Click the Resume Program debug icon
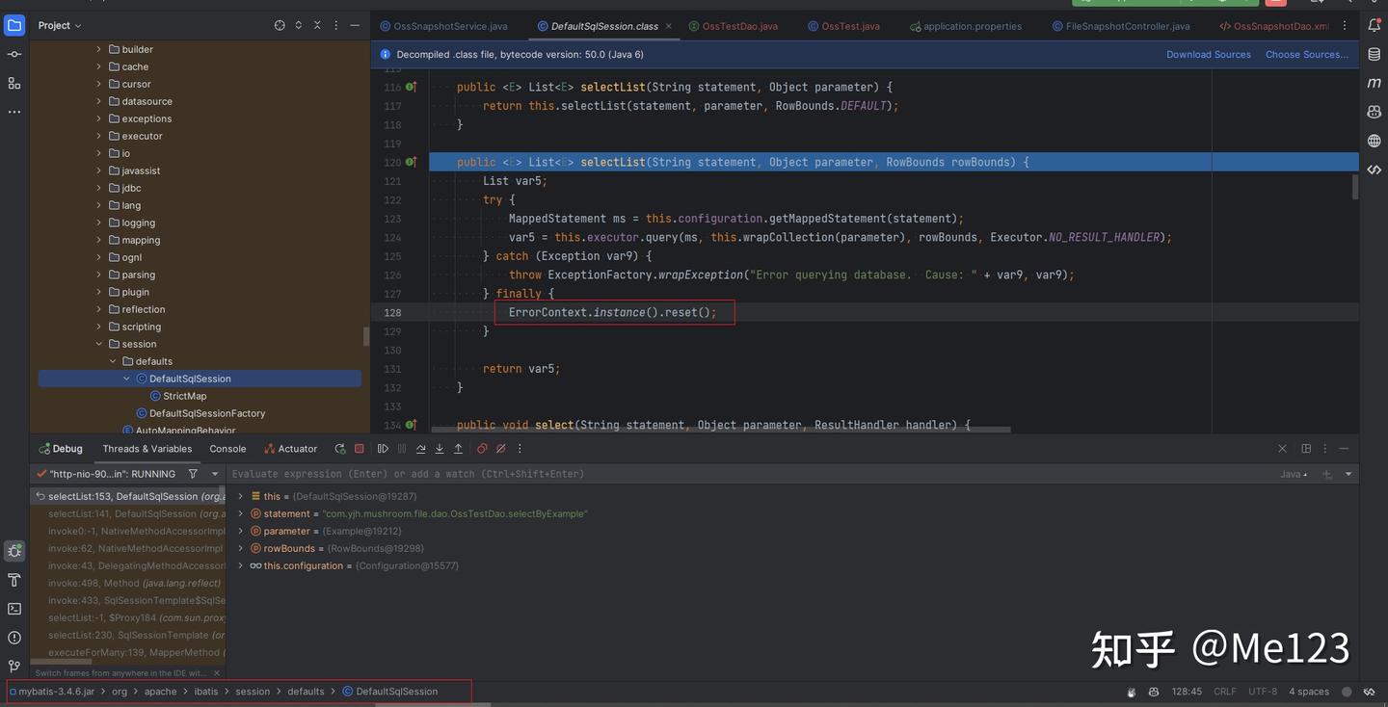The height and width of the screenshot is (707, 1388). point(383,449)
